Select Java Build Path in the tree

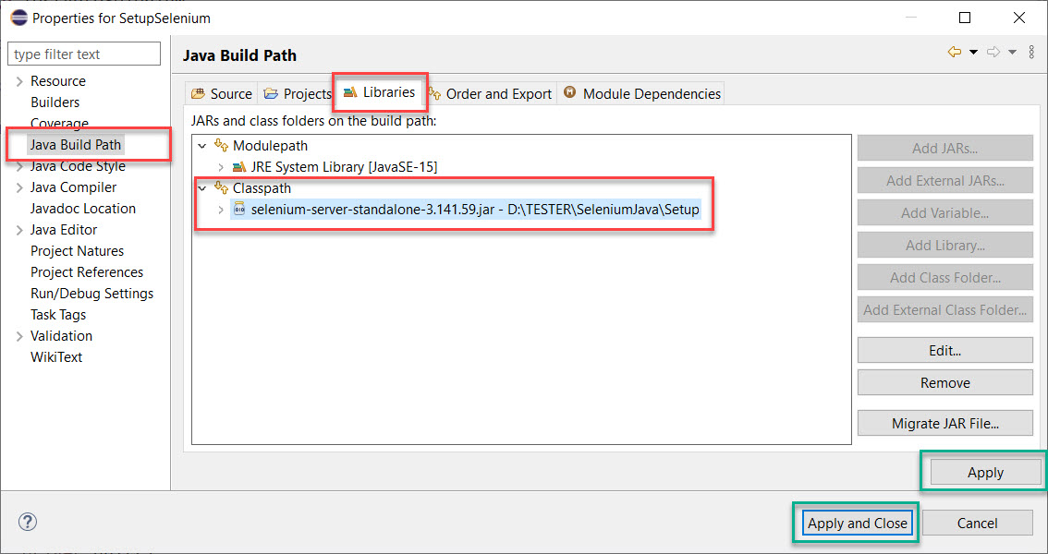click(76, 145)
